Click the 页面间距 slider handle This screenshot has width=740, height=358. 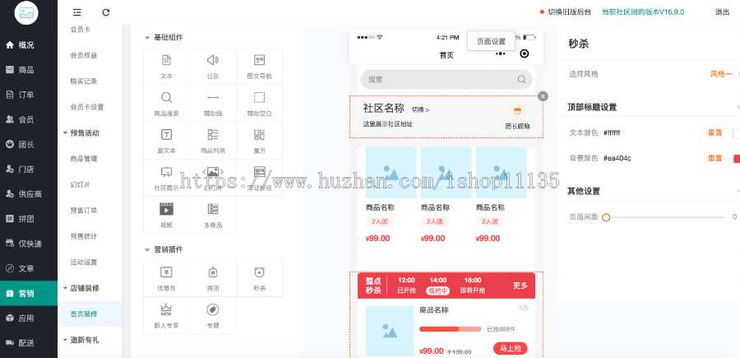[606, 217]
